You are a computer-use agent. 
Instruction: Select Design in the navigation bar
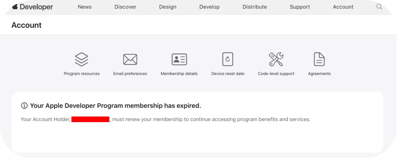point(168,7)
